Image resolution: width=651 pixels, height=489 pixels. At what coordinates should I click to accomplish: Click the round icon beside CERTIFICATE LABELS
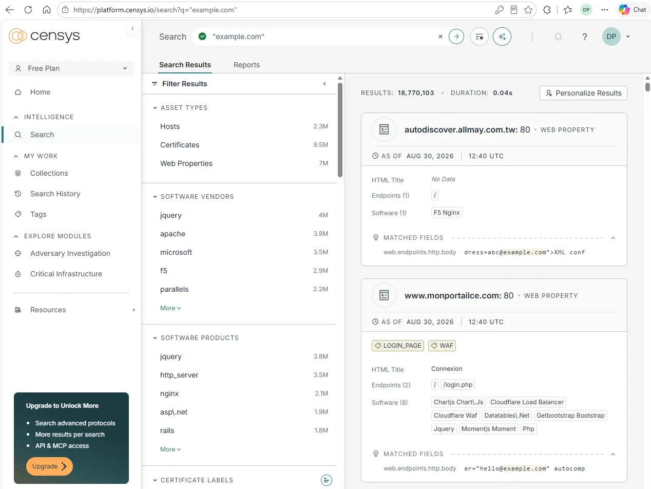[326, 480]
